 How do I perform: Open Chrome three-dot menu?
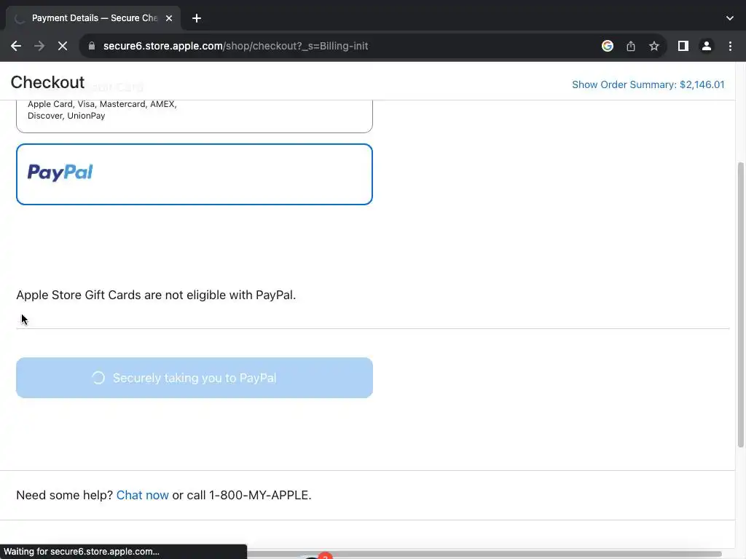coord(730,46)
